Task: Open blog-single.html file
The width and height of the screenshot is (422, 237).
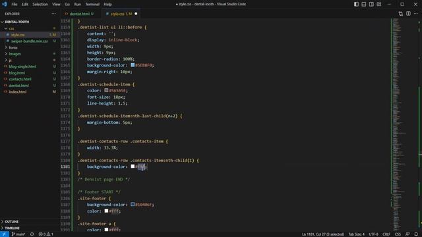Action: point(22,66)
